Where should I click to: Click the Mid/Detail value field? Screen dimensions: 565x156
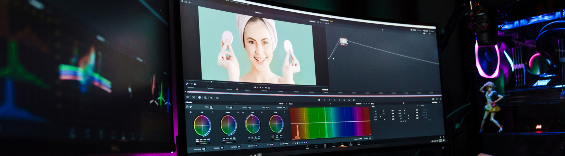284,107
